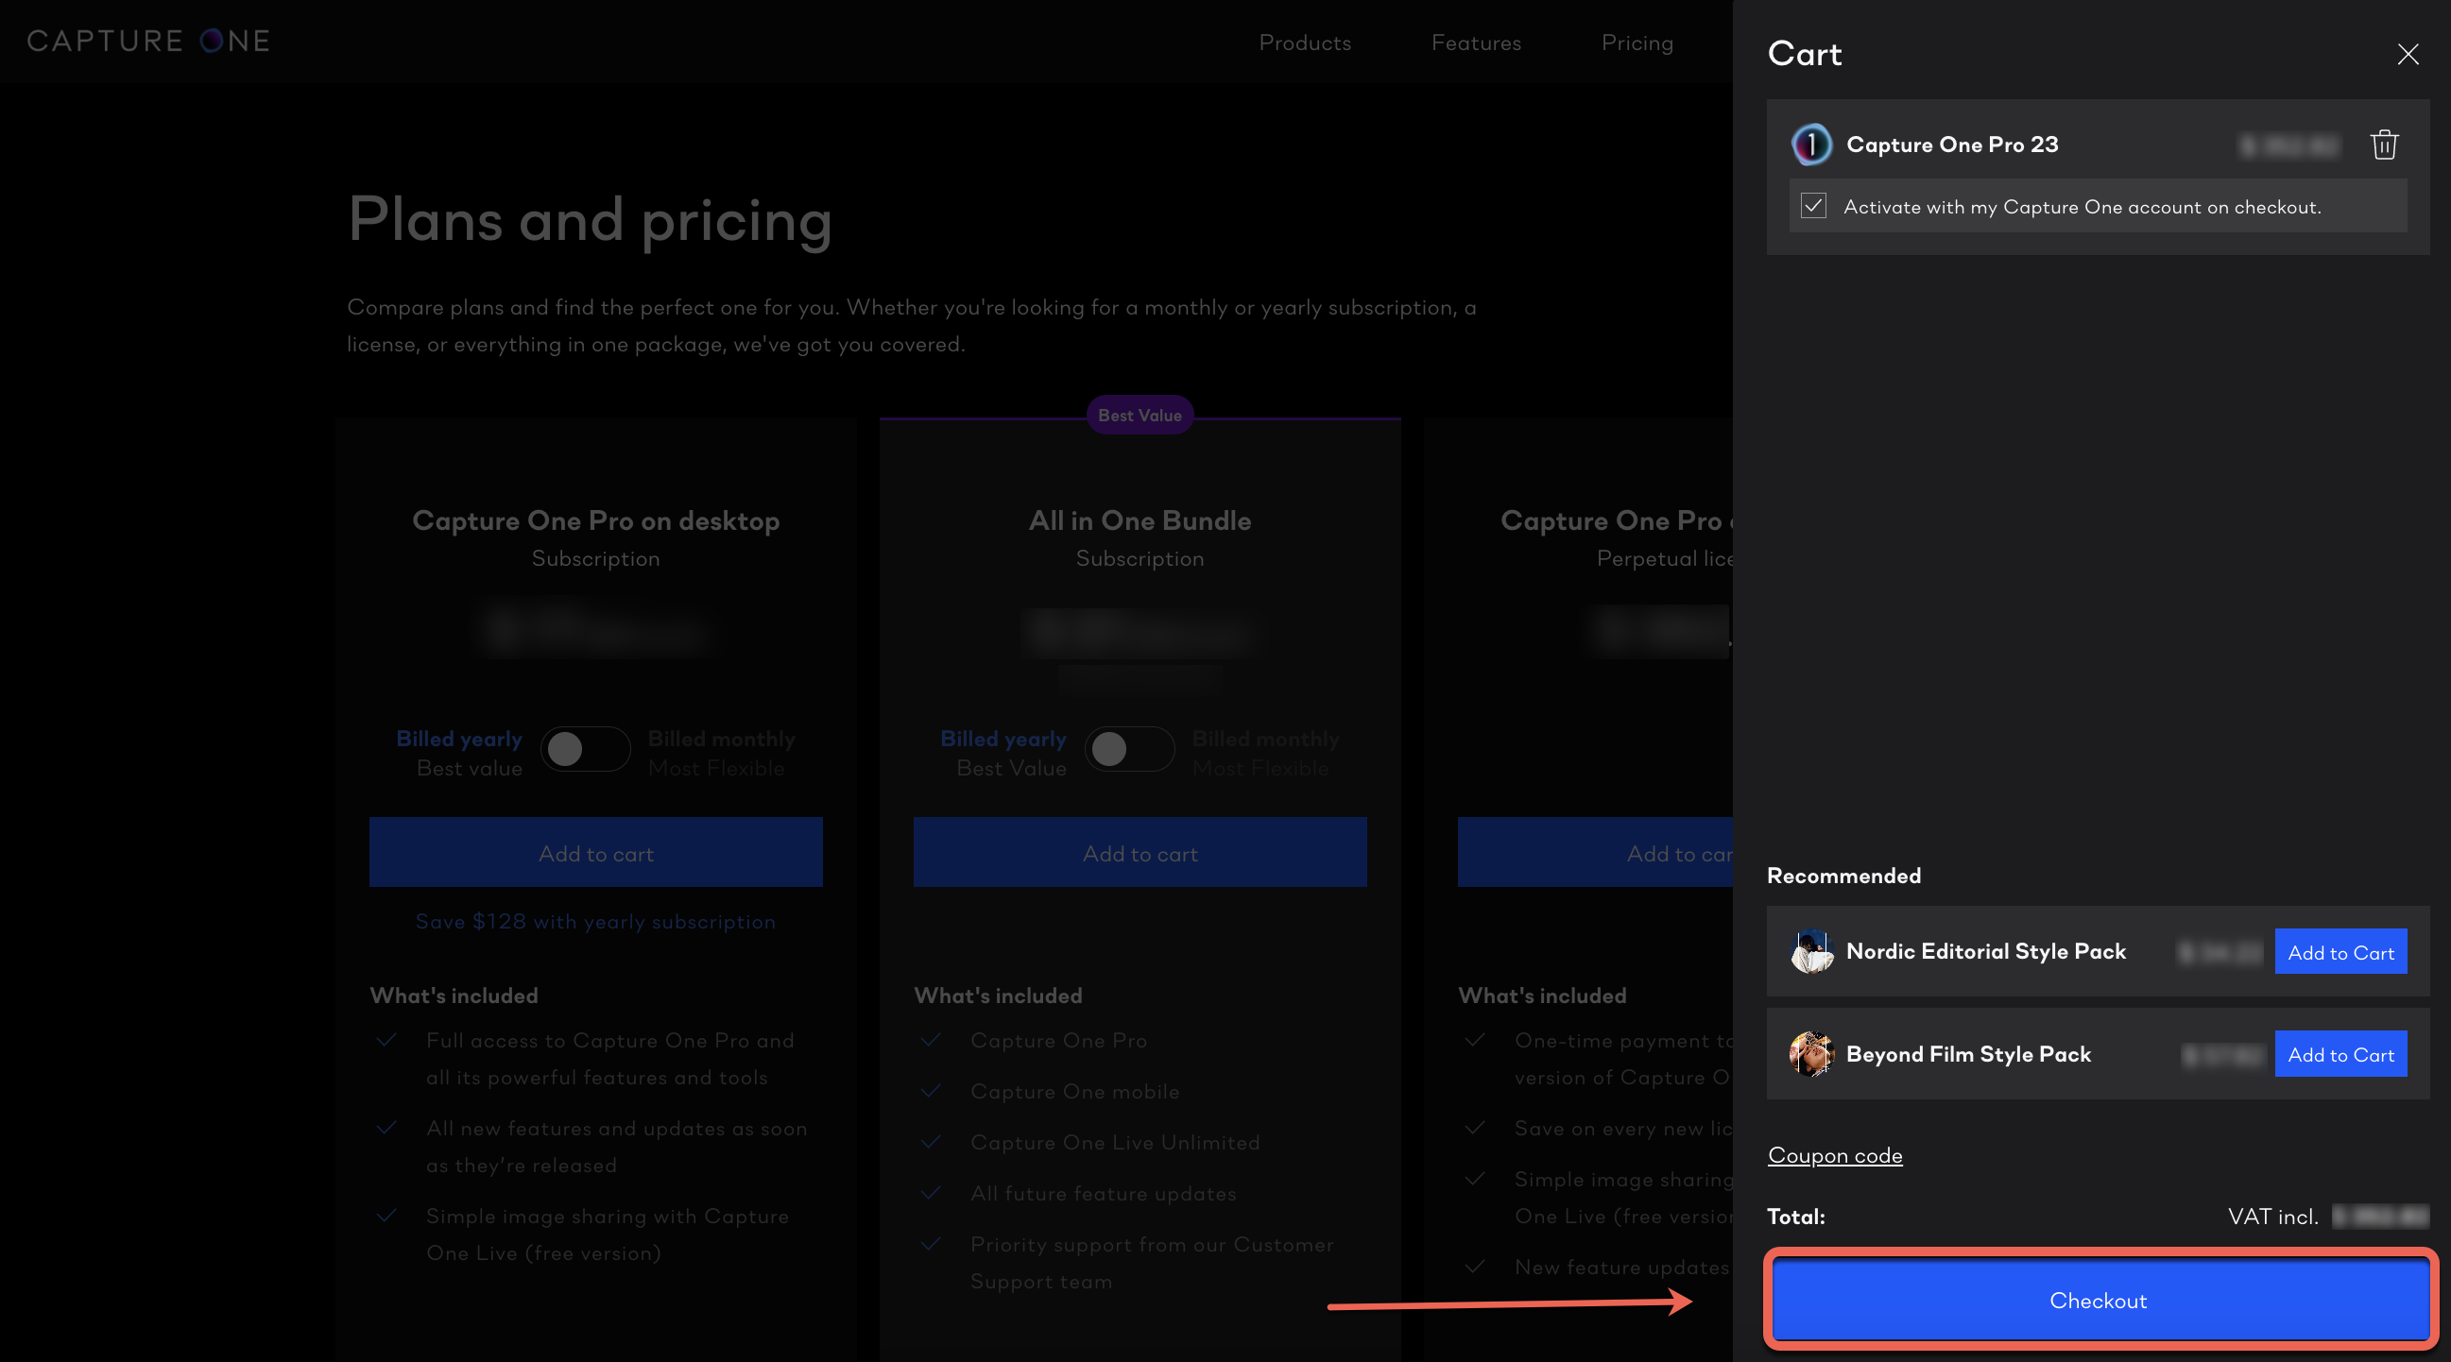This screenshot has height=1362, width=2451.
Task: Select the Best Value badge
Action: [x=1140, y=415]
